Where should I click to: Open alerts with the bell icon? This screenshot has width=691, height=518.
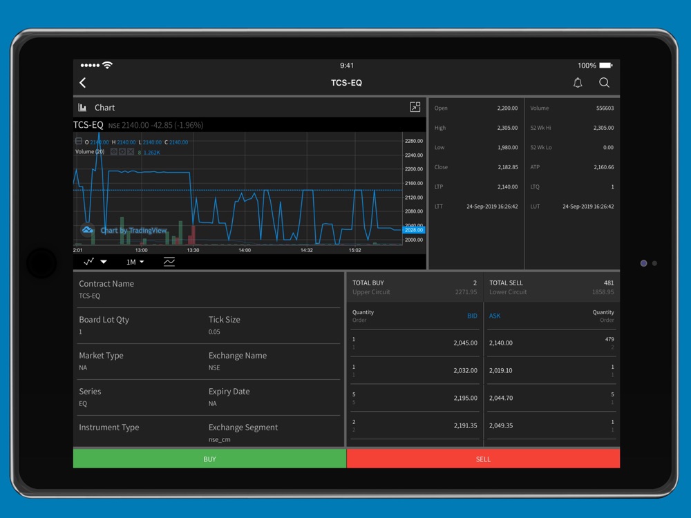[577, 83]
